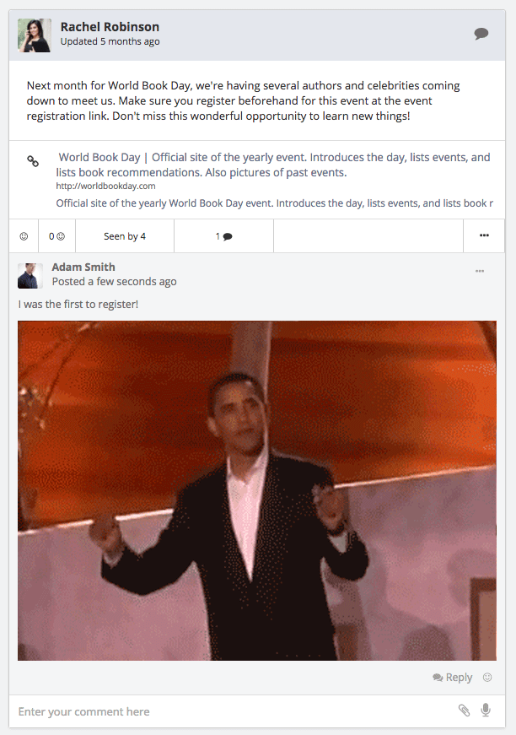View the 0 reactions count

56,236
